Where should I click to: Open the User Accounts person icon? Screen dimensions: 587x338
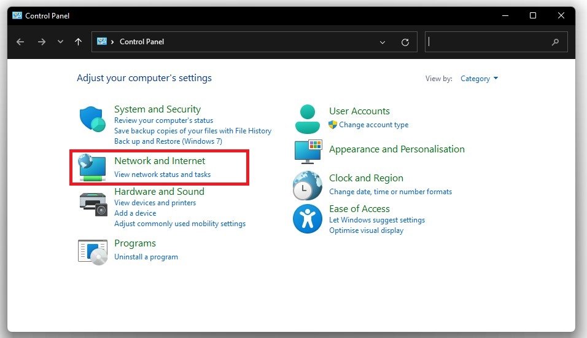point(308,119)
